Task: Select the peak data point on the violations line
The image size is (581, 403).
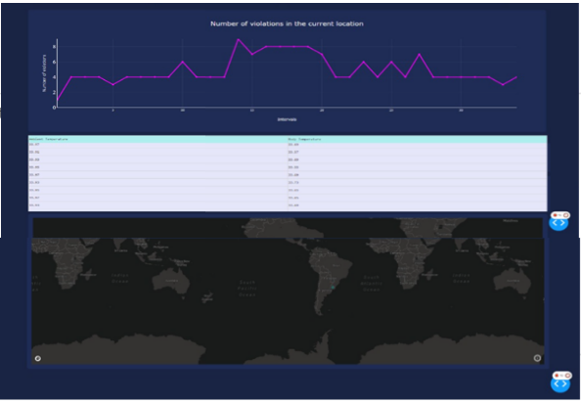Action: coord(239,39)
